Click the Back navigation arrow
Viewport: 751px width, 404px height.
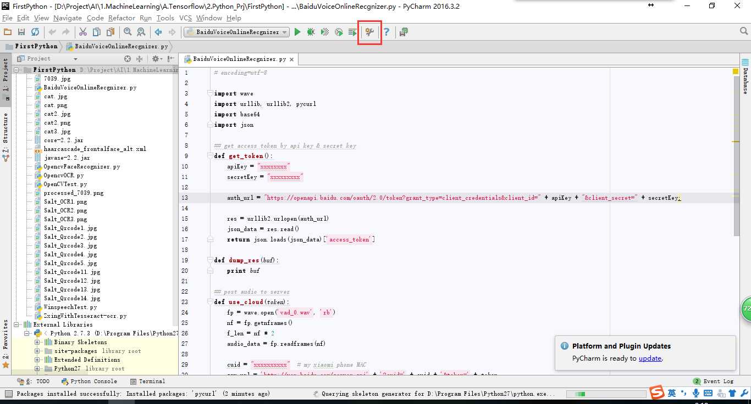click(x=158, y=32)
